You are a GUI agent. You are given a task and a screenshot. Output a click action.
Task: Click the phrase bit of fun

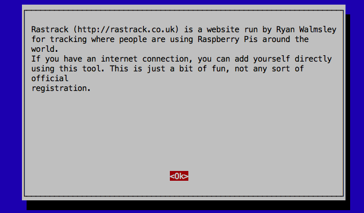(x=205, y=69)
